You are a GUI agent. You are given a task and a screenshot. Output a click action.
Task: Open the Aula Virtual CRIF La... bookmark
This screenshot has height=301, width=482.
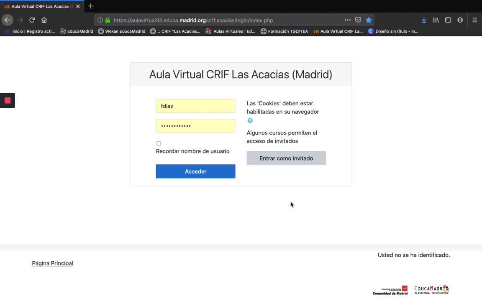click(338, 31)
